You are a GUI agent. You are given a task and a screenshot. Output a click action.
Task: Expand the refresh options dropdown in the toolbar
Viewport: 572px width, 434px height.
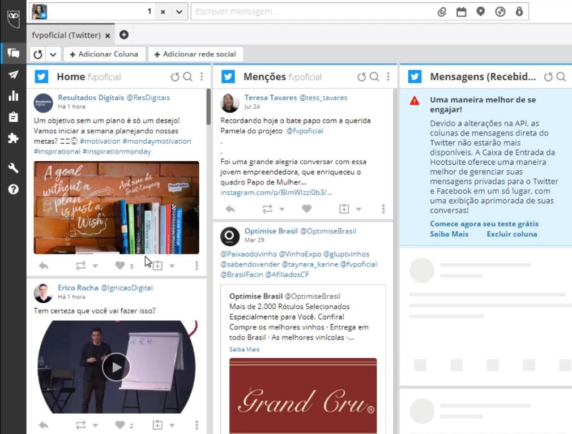pos(53,54)
